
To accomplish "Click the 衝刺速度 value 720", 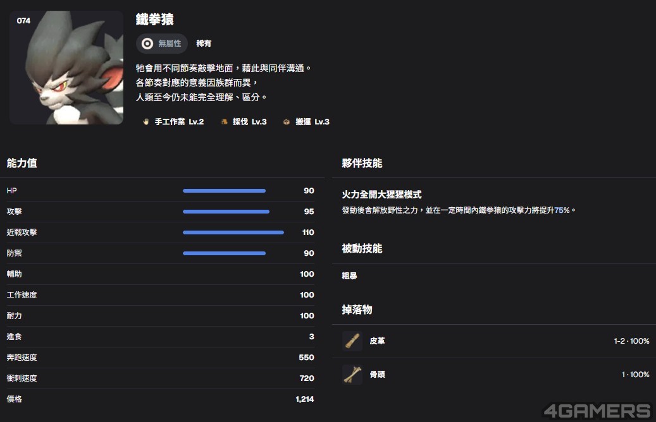I will click(307, 378).
